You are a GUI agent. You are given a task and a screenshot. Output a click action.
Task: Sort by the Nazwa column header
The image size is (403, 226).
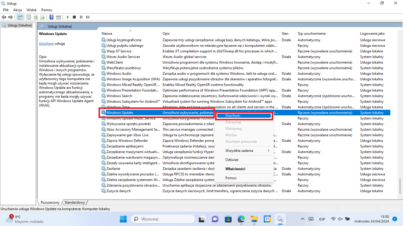tap(131, 34)
